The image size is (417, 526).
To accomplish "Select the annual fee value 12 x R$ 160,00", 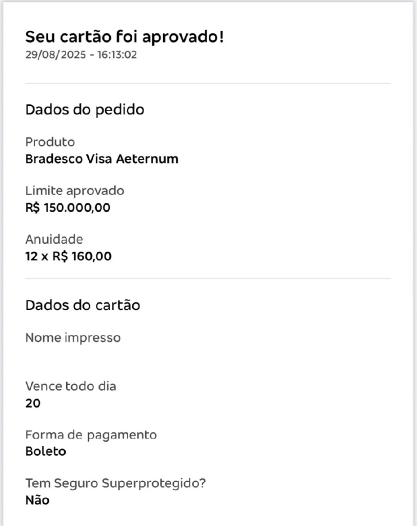I will click(68, 256).
